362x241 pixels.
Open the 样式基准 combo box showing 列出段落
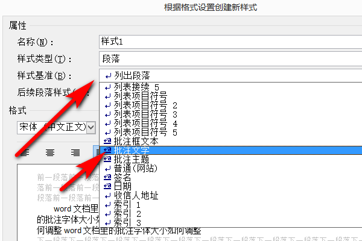click(x=230, y=75)
